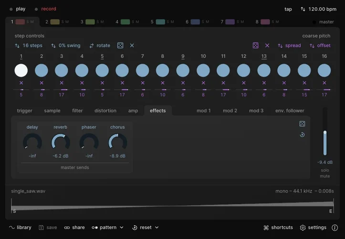Mute the current track
The height and width of the screenshot is (239, 345).
[x=324, y=176]
